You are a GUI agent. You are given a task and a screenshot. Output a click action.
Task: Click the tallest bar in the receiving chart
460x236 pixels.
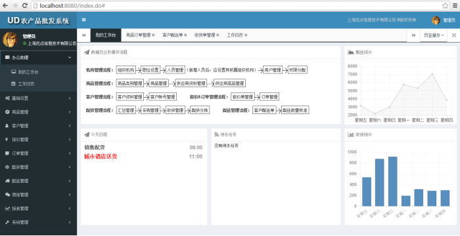392,181
